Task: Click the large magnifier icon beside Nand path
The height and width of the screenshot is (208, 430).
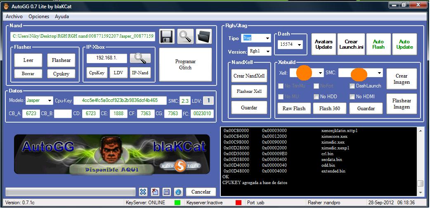Action: tap(185, 37)
